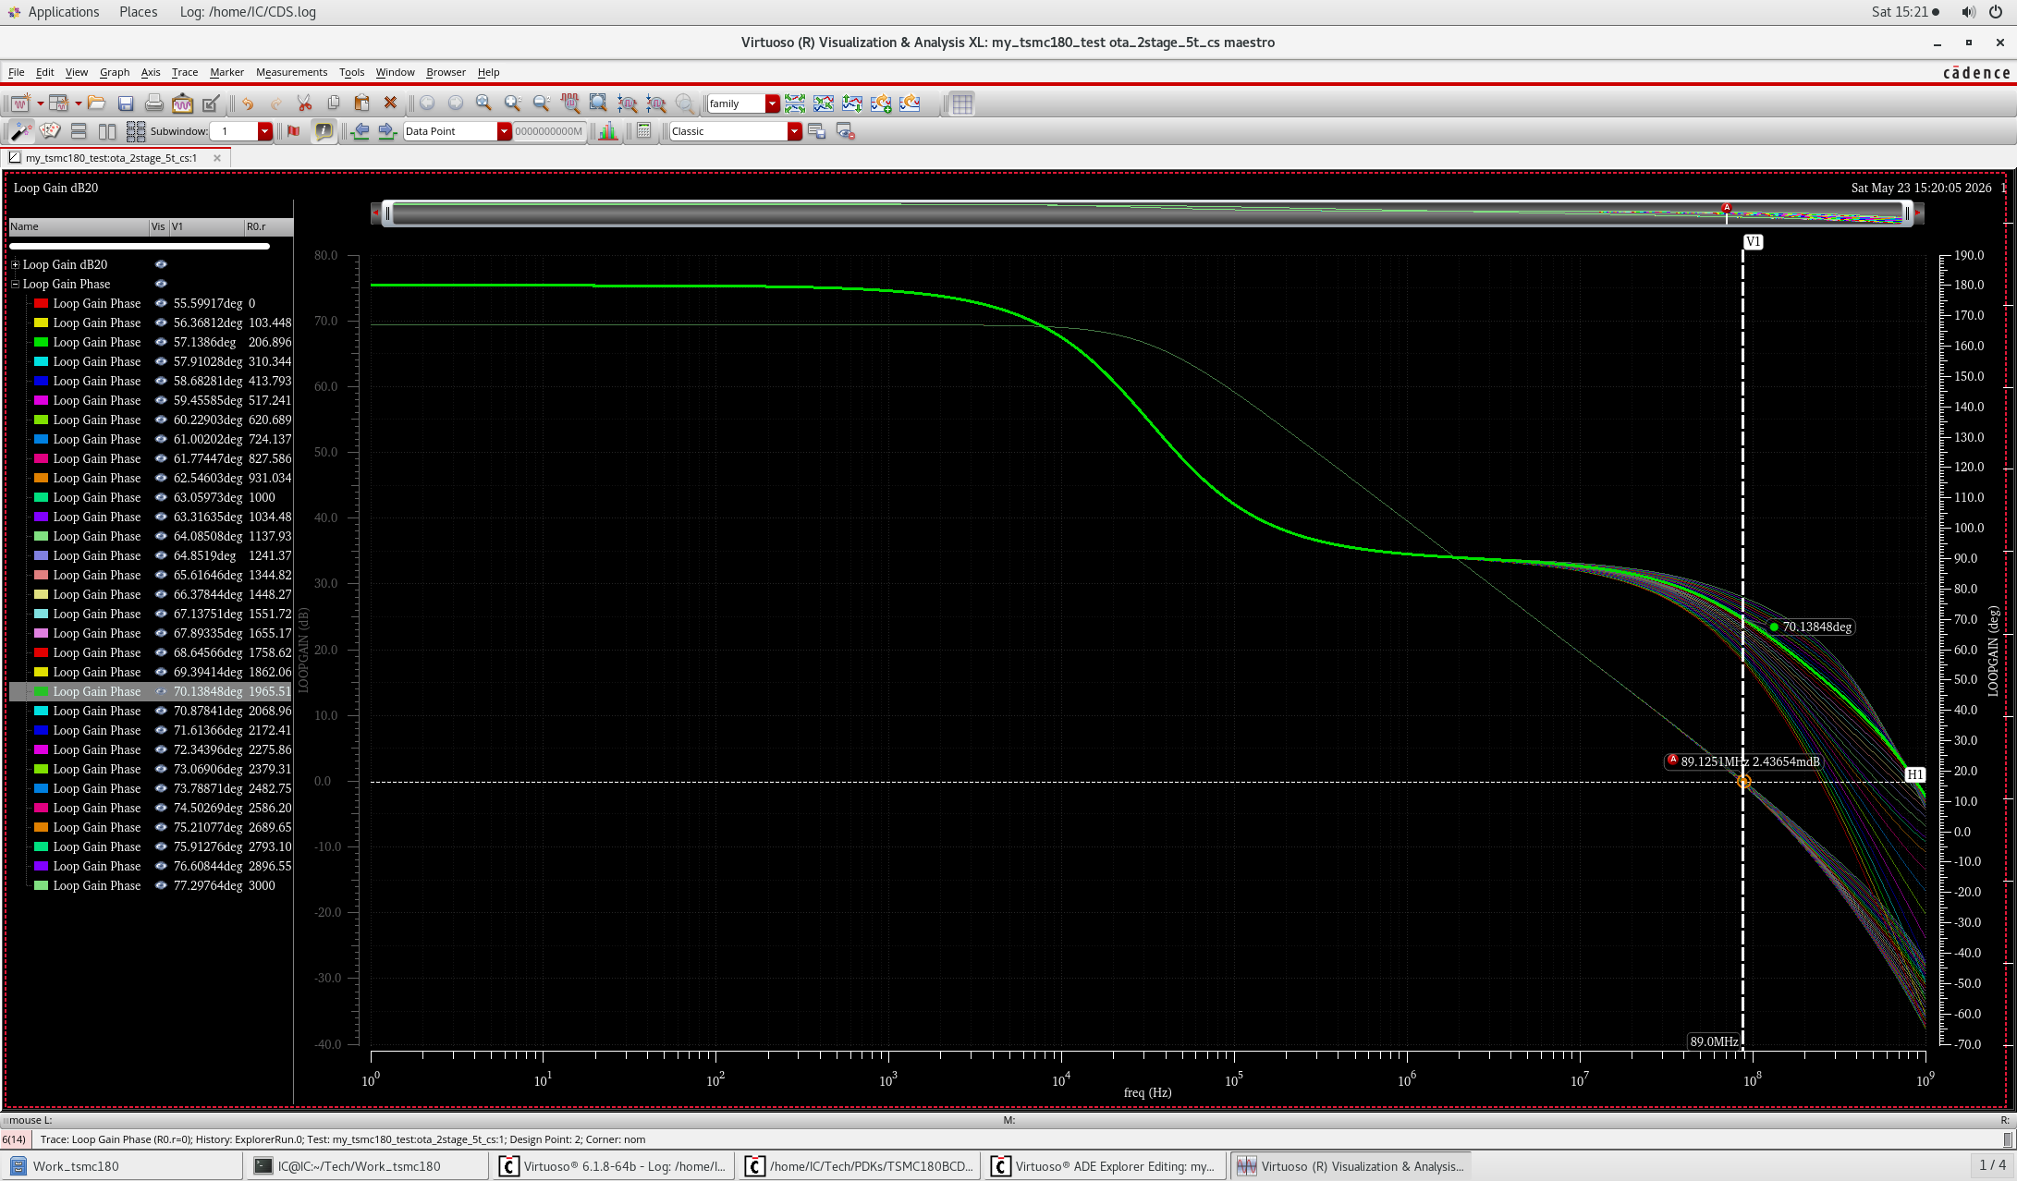The image size is (2017, 1181).
Task: Toggle the grid display icon
Action: coord(962,103)
